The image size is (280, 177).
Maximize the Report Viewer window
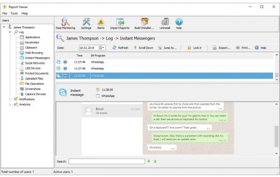(x=262, y=7)
